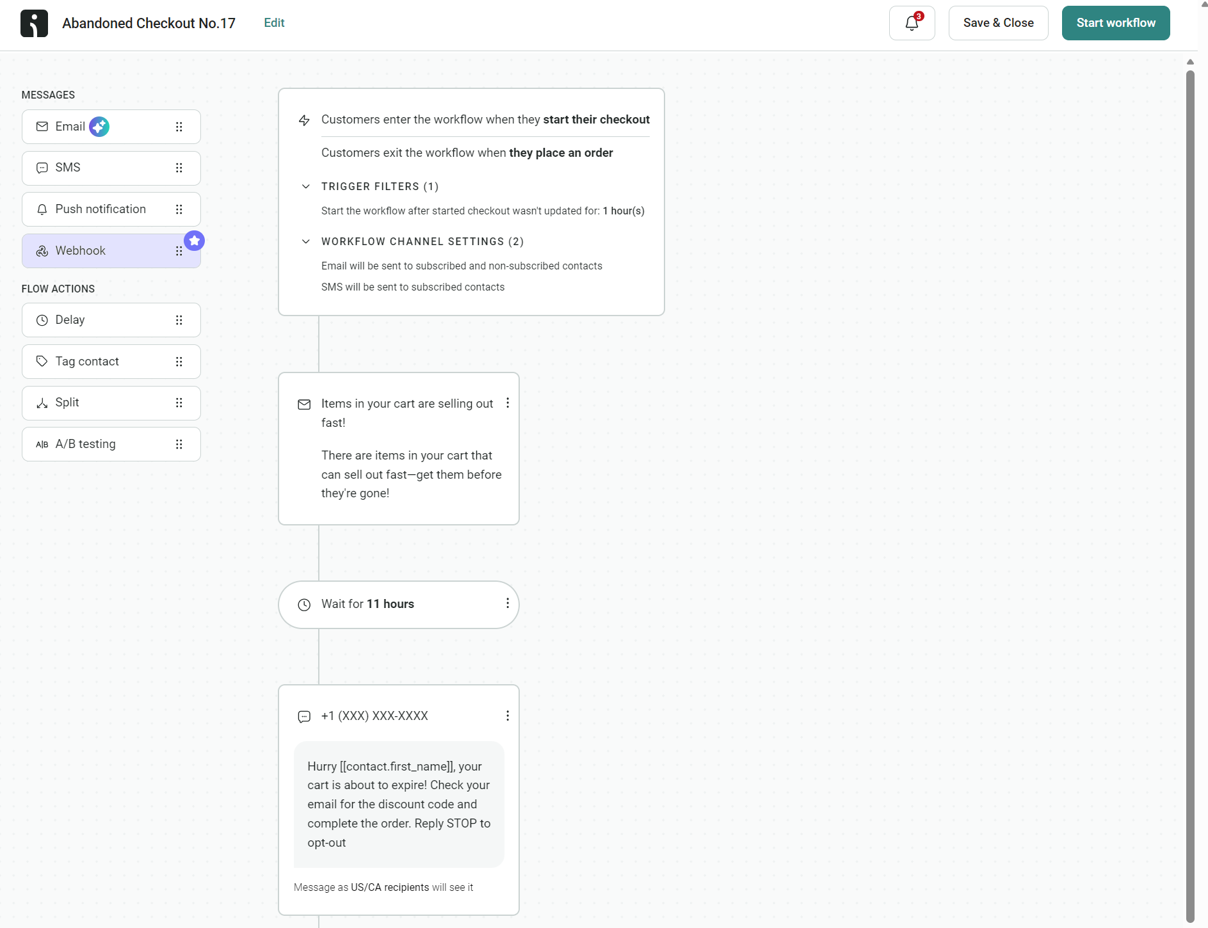The image size is (1208, 928).
Task: Click the SMS message text bubble
Action: click(x=399, y=804)
